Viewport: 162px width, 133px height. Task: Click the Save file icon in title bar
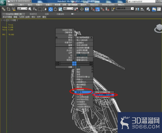coord(16,1)
